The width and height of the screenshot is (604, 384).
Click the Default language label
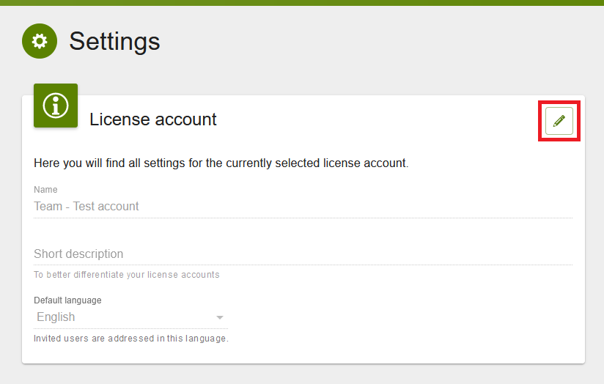click(x=67, y=300)
